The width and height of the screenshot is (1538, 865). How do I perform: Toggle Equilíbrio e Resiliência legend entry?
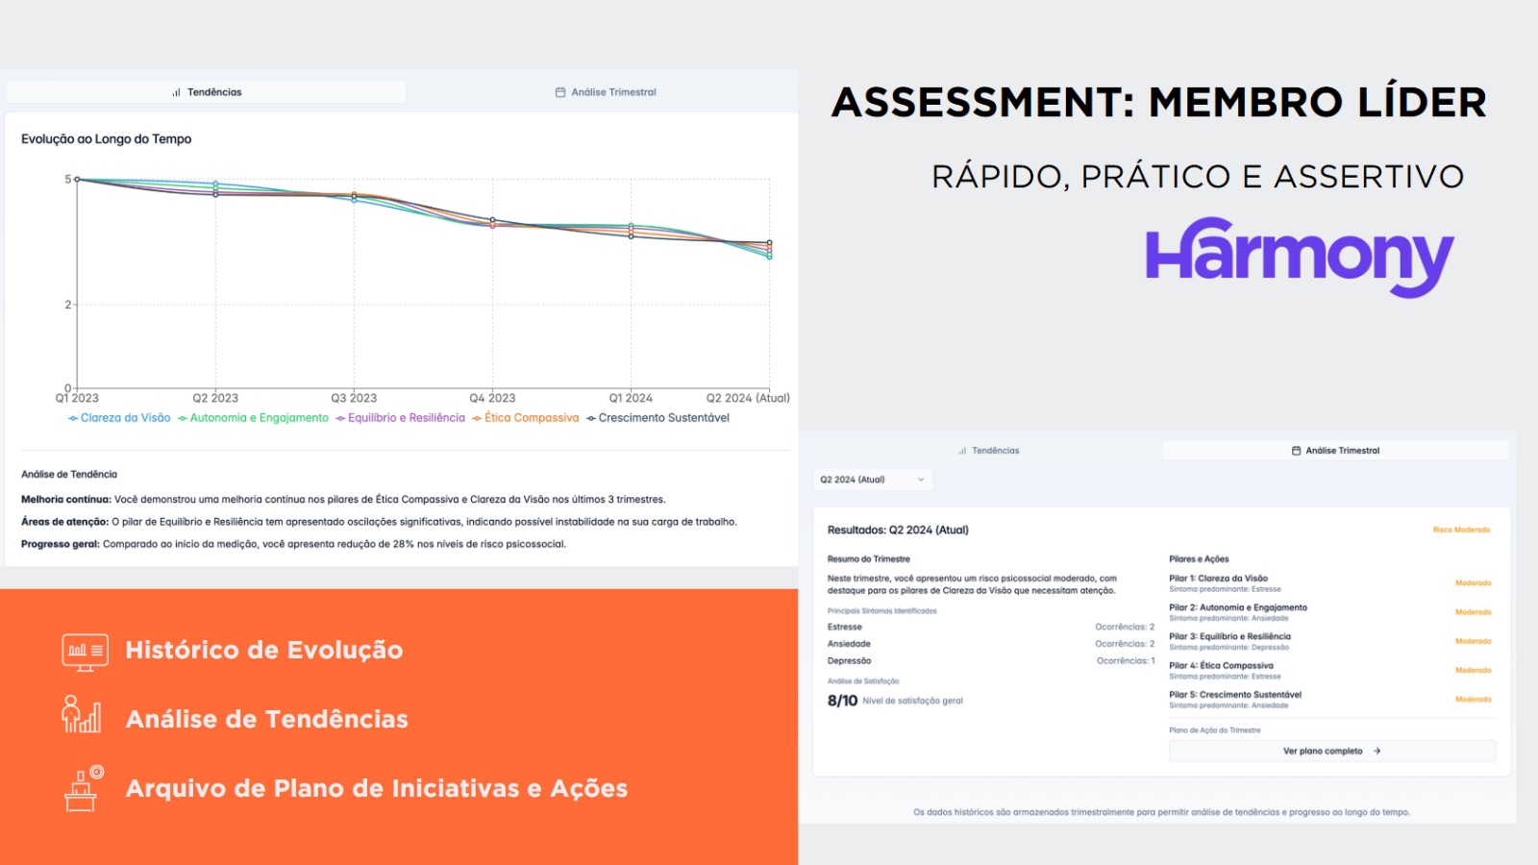point(400,418)
